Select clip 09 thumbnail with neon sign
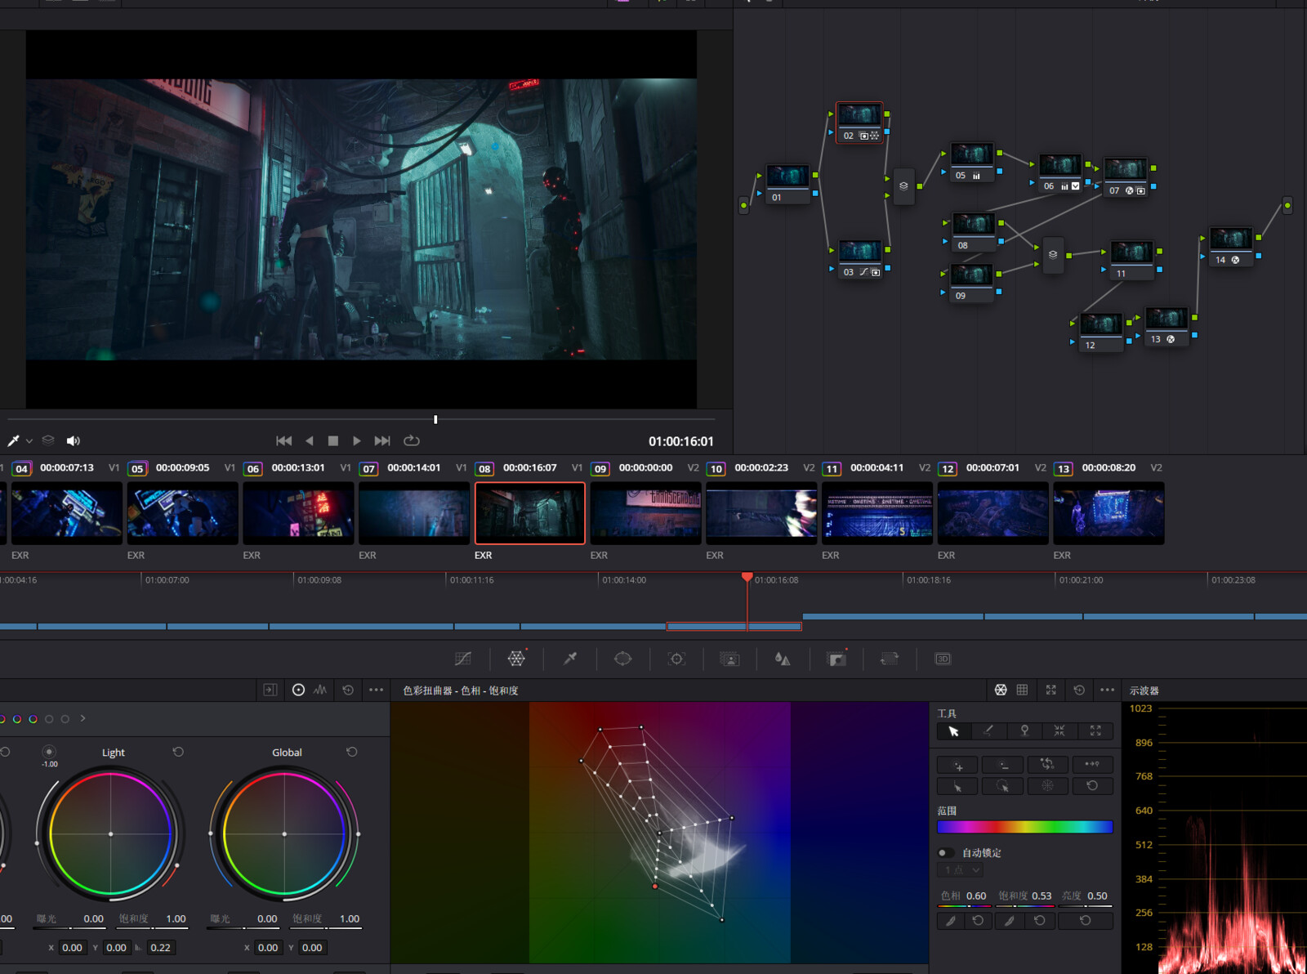Image resolution: width=1307 pixels, height=974 pixels. pyautogui.click(x=645, y=513)
